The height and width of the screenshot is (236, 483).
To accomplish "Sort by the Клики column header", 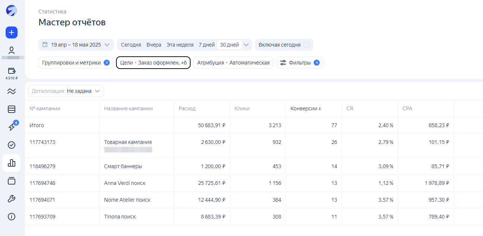I will tap(242, 108).
